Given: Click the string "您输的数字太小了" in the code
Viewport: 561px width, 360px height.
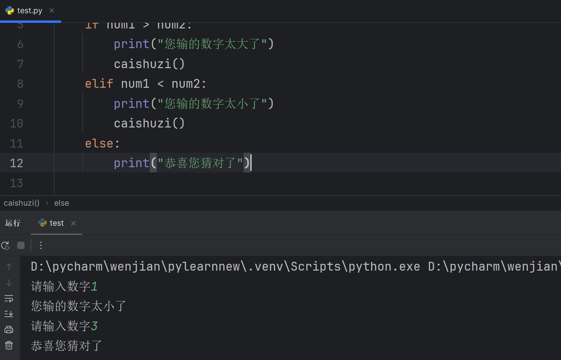Looking at the screenshot, I should 212,103.
